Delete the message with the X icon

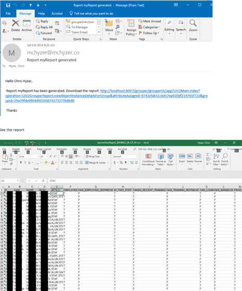[x=16, y=26]
